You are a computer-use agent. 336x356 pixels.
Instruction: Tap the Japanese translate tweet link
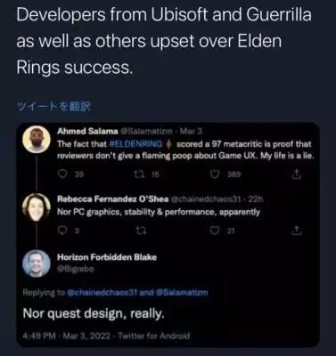tap(53, 107)
